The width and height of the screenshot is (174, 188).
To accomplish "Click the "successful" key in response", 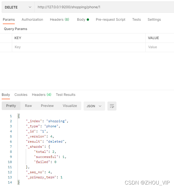I will 46,157.
